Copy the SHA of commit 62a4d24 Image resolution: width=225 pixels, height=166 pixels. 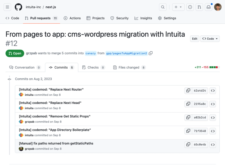click(188, 91)
